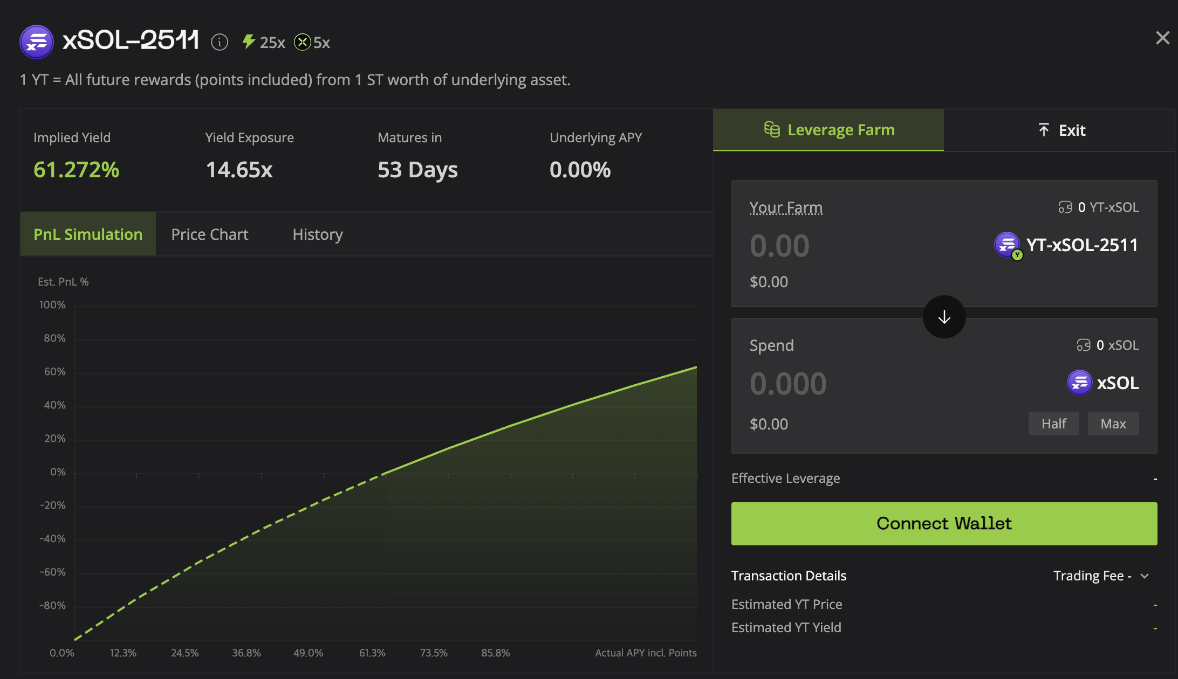Open the History tab
The height and width of the screenshot is (679, 1178).
pyautogui.click(x=317, y=234)
